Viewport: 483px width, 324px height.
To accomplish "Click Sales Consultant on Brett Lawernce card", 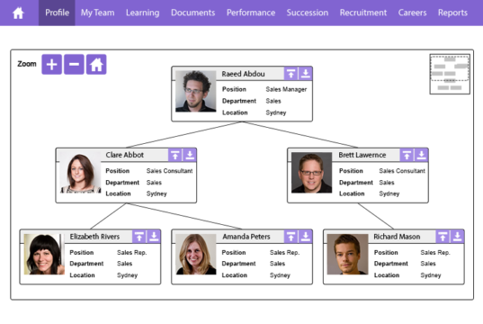I will click(x=402, y=171).
